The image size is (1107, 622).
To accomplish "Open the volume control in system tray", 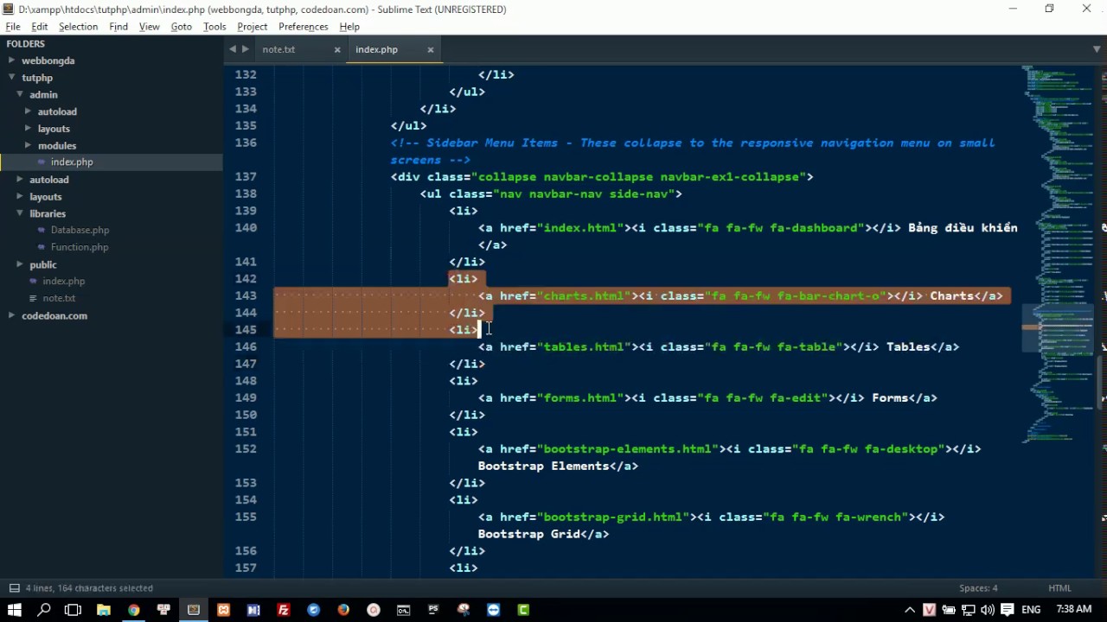I will tap(988, 610).
